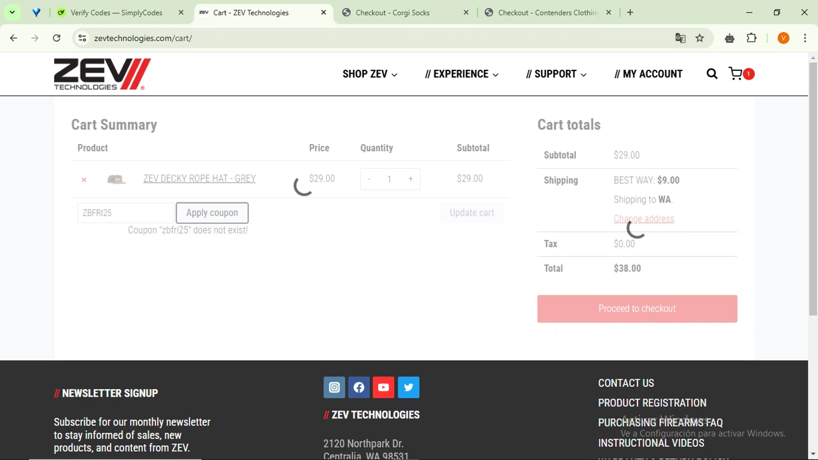Click scrollbar down arrow

point(813,455)
